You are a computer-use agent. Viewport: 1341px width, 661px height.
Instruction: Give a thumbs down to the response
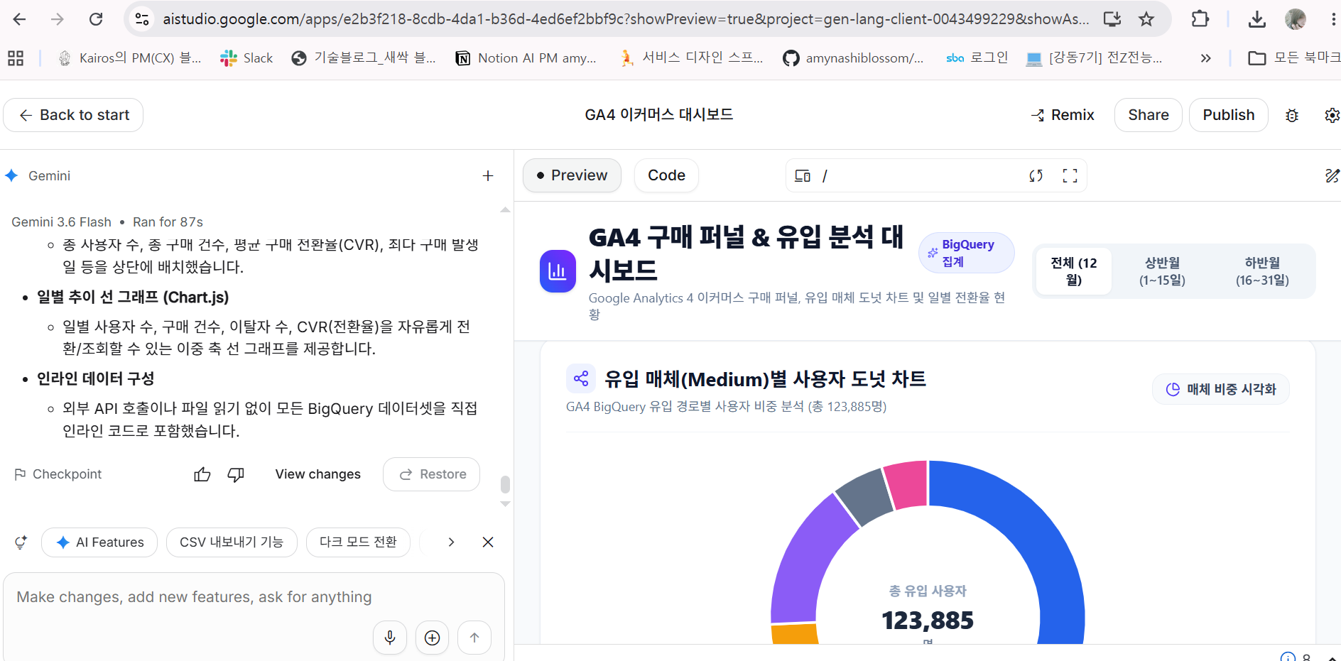[x=236, y=474]
